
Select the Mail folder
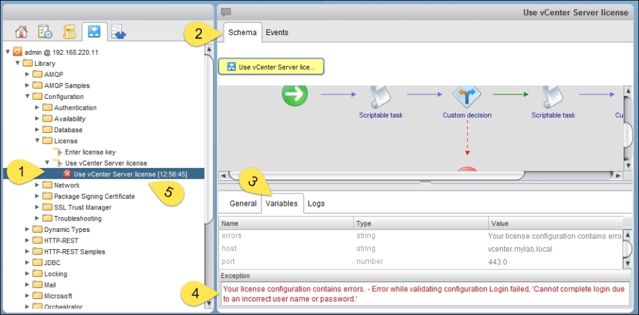pyautogui.click(x=50, y=285)
